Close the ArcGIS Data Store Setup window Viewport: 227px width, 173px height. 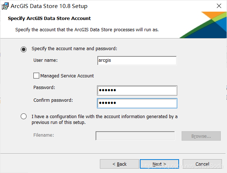click(x=219, y=6)
